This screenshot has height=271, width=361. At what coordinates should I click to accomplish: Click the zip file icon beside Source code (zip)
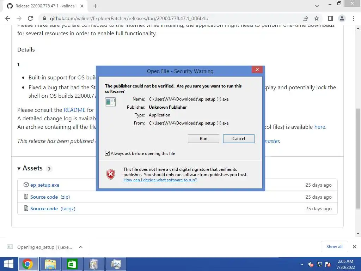[x=26, y=197]
